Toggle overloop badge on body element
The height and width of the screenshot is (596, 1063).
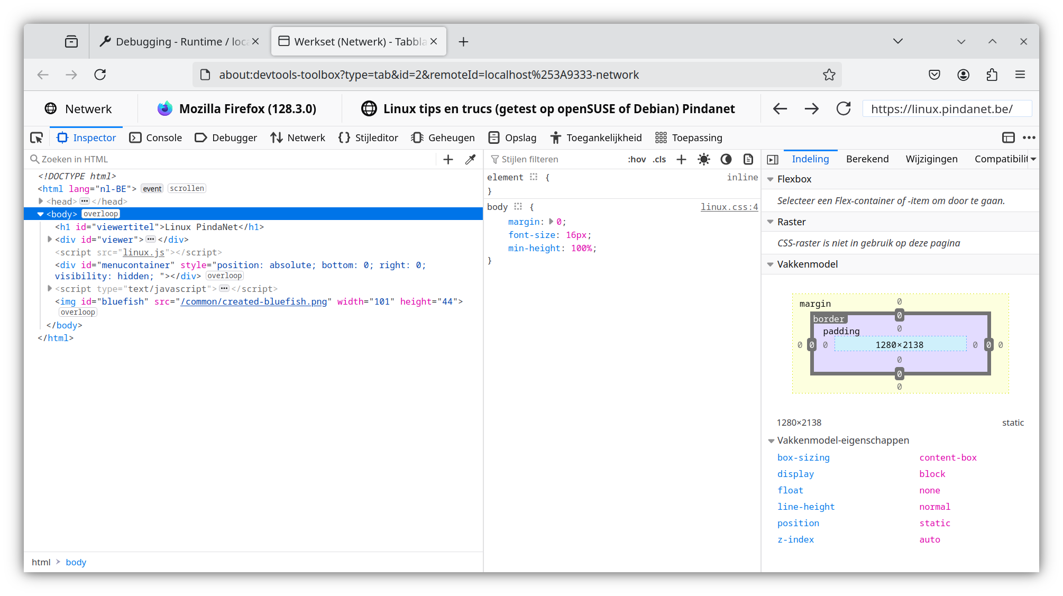tap(100, 214)
